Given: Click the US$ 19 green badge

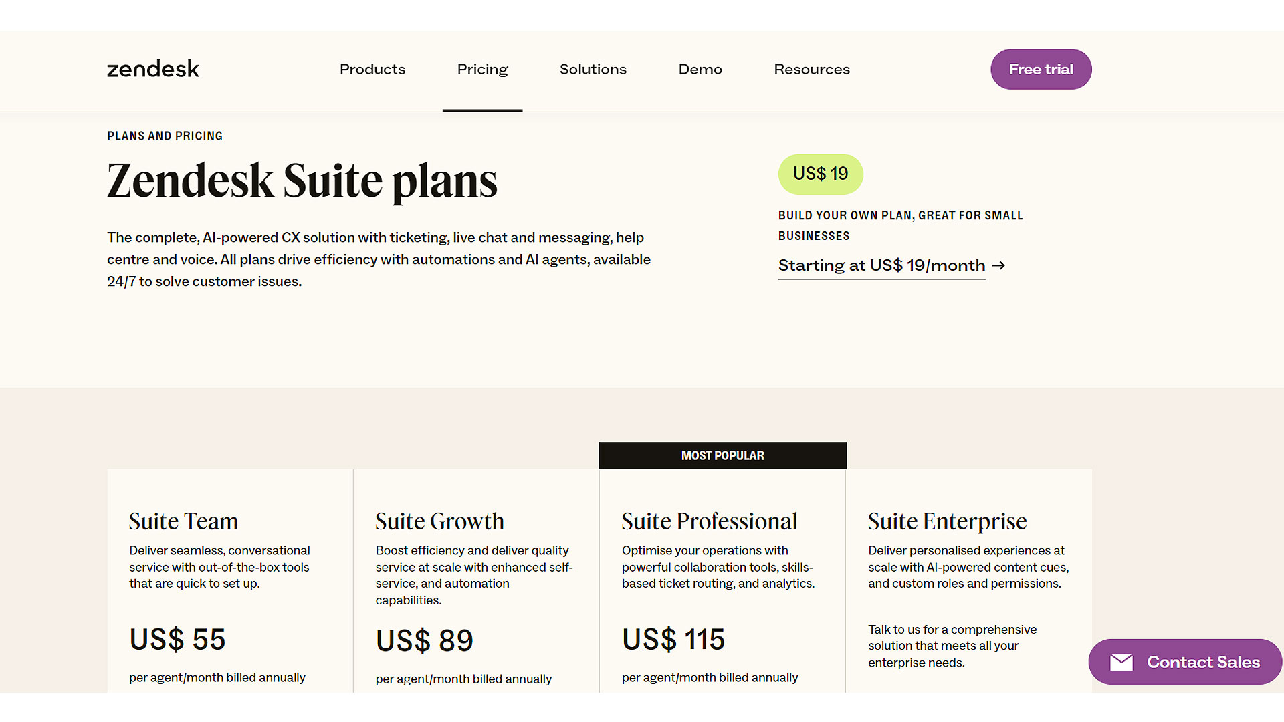Looking at the screenshot, I should [821, 174].
